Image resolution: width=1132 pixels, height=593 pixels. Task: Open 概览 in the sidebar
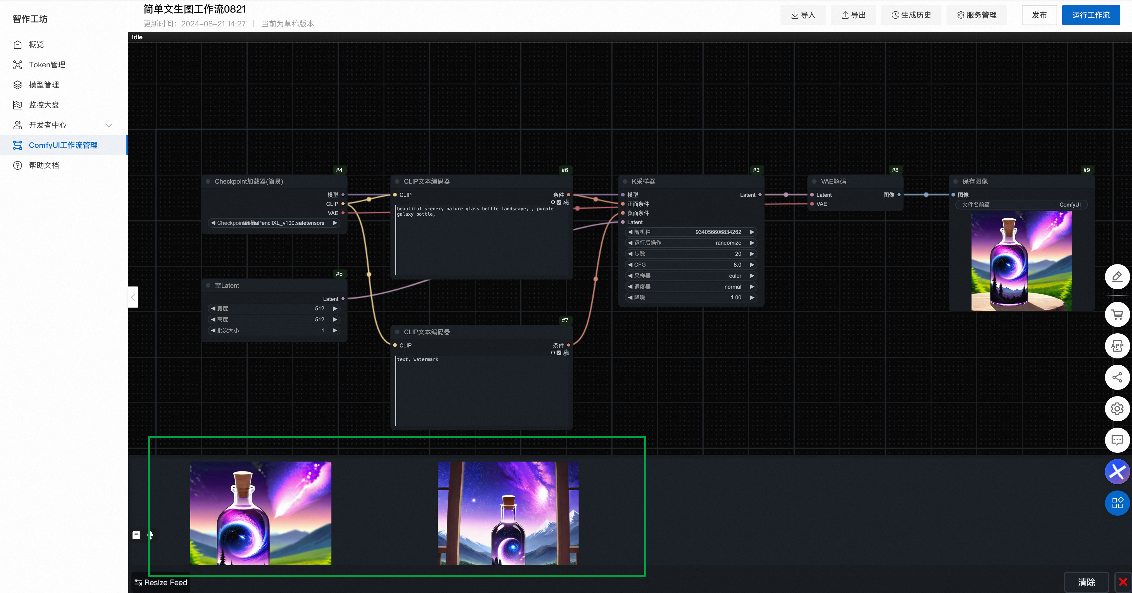(x=64, y=44)
